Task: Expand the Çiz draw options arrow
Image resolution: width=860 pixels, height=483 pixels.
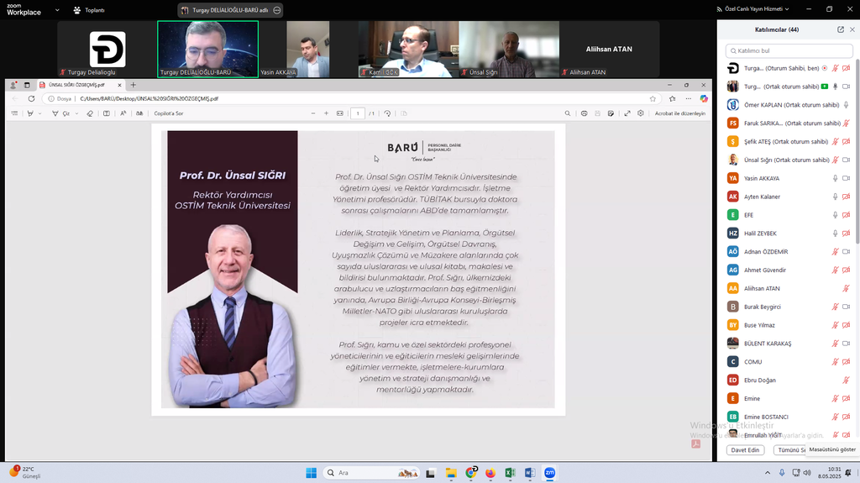Action: tap(76, 113)
